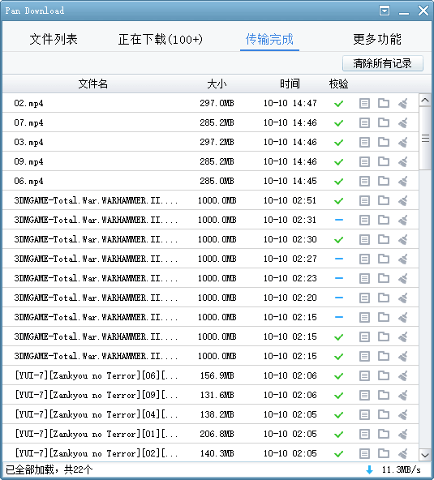Open folder of Zankyou no Terror [02]
The width and height of the screenshot is (434, 480).
click(384, 453)
